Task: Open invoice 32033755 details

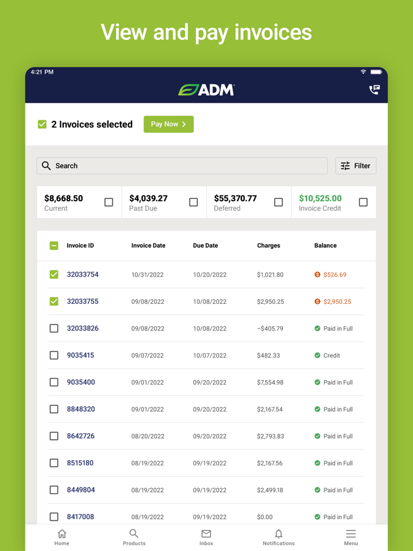Action: 83,301
